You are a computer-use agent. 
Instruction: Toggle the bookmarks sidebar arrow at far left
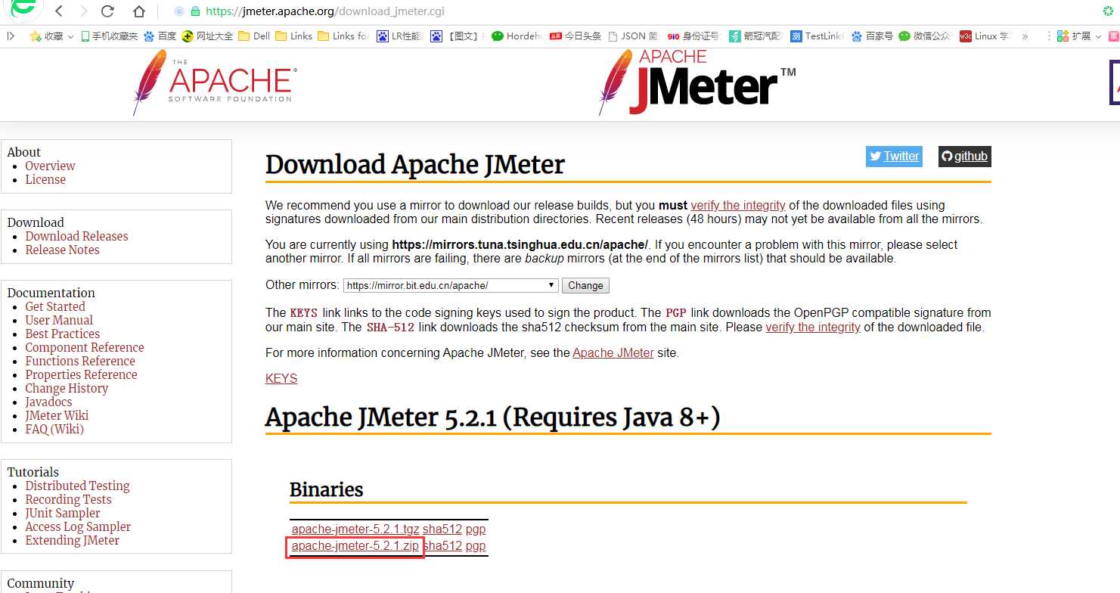tap(11, 36)
